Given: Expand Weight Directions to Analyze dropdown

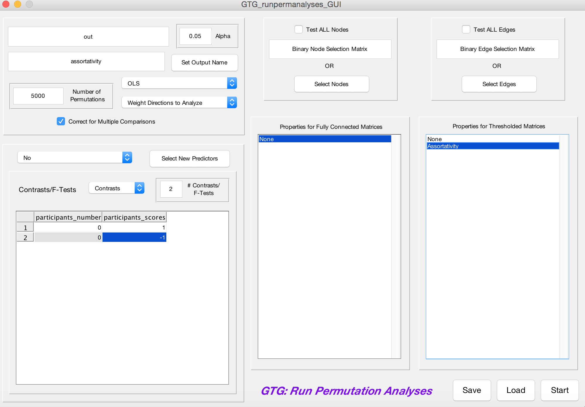Looking at the screenshot, I should (179, 103).
